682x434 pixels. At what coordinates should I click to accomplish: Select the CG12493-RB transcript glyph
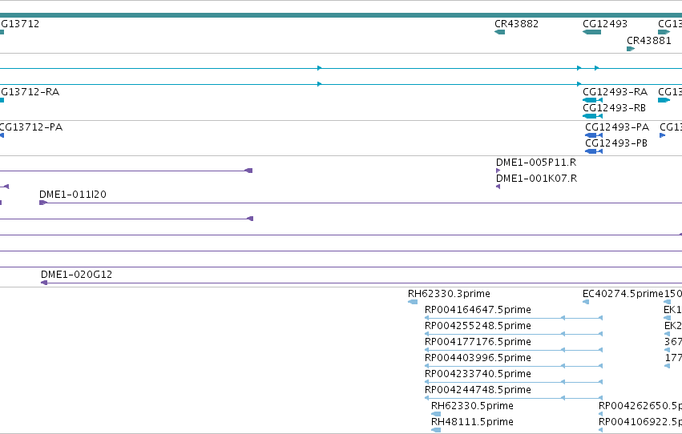coord(592,116)
